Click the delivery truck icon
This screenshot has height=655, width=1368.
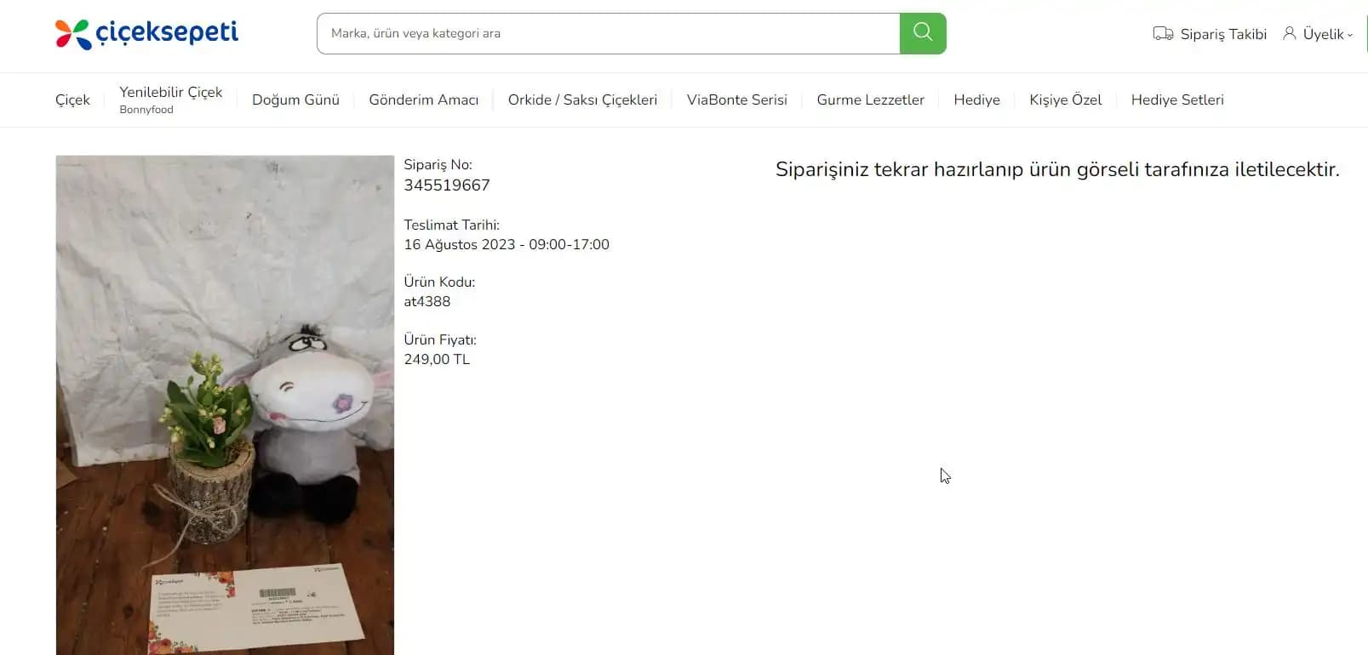(x=1163, y=34)
